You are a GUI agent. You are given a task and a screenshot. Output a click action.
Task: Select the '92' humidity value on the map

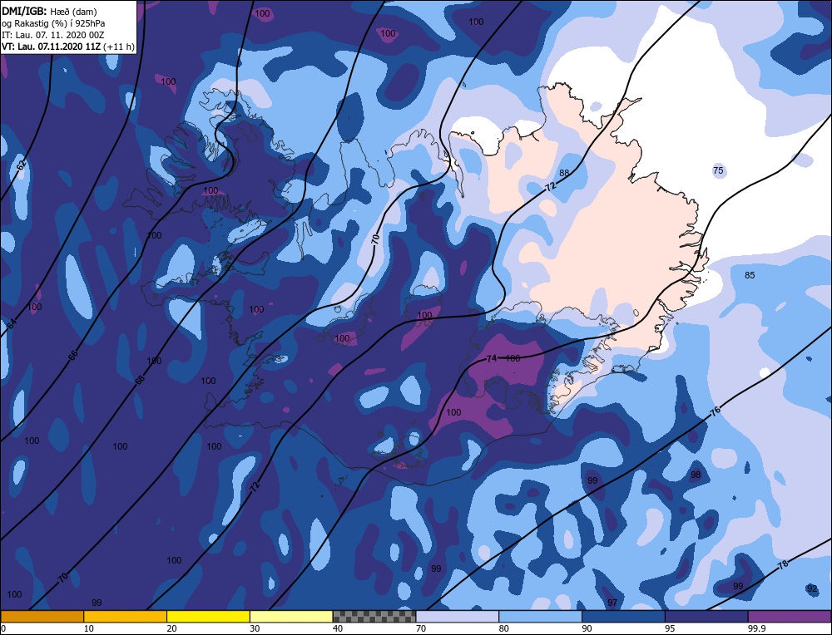pos(812,588)
